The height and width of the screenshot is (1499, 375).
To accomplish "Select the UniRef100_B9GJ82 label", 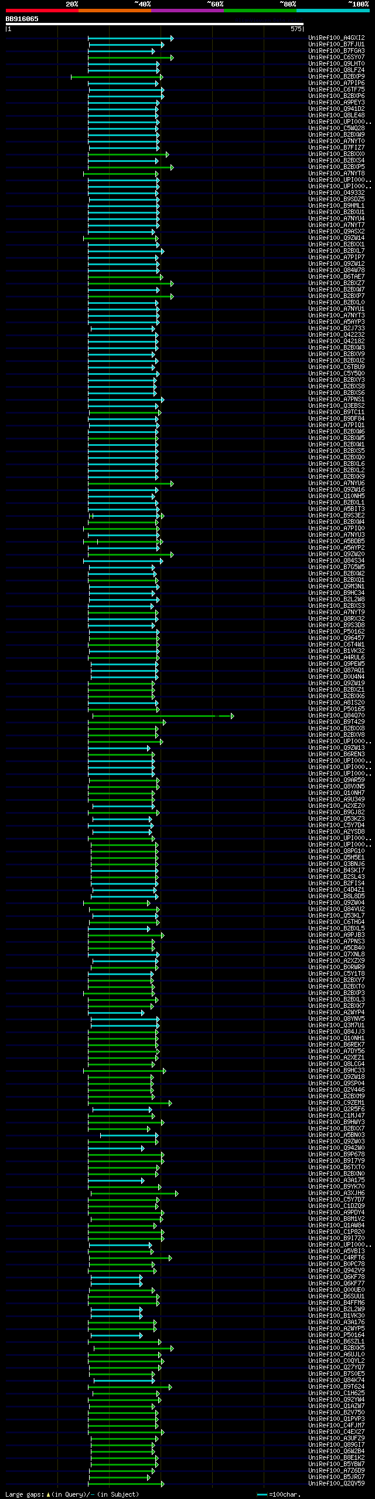I will click(336, 813).
